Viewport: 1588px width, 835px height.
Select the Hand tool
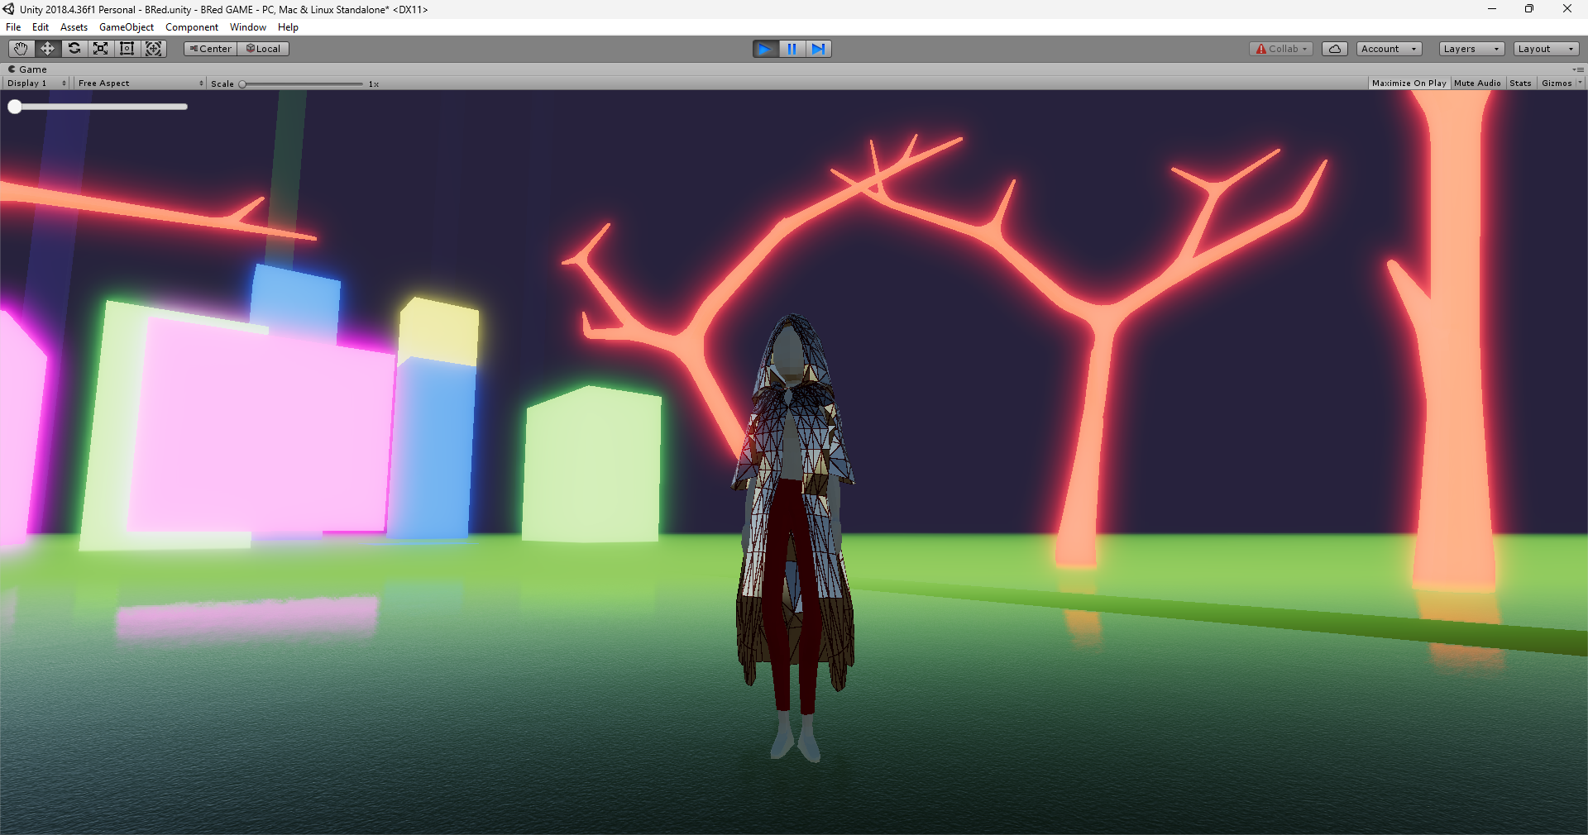(x=19, y=49)
